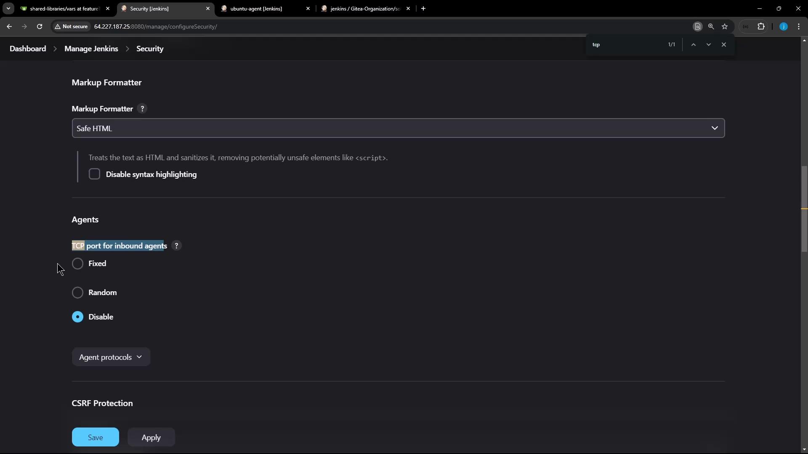Select the Fixed TCP port radio button
Image resolution: width=808 pixels, height=454 pixels.
[78, 264]
